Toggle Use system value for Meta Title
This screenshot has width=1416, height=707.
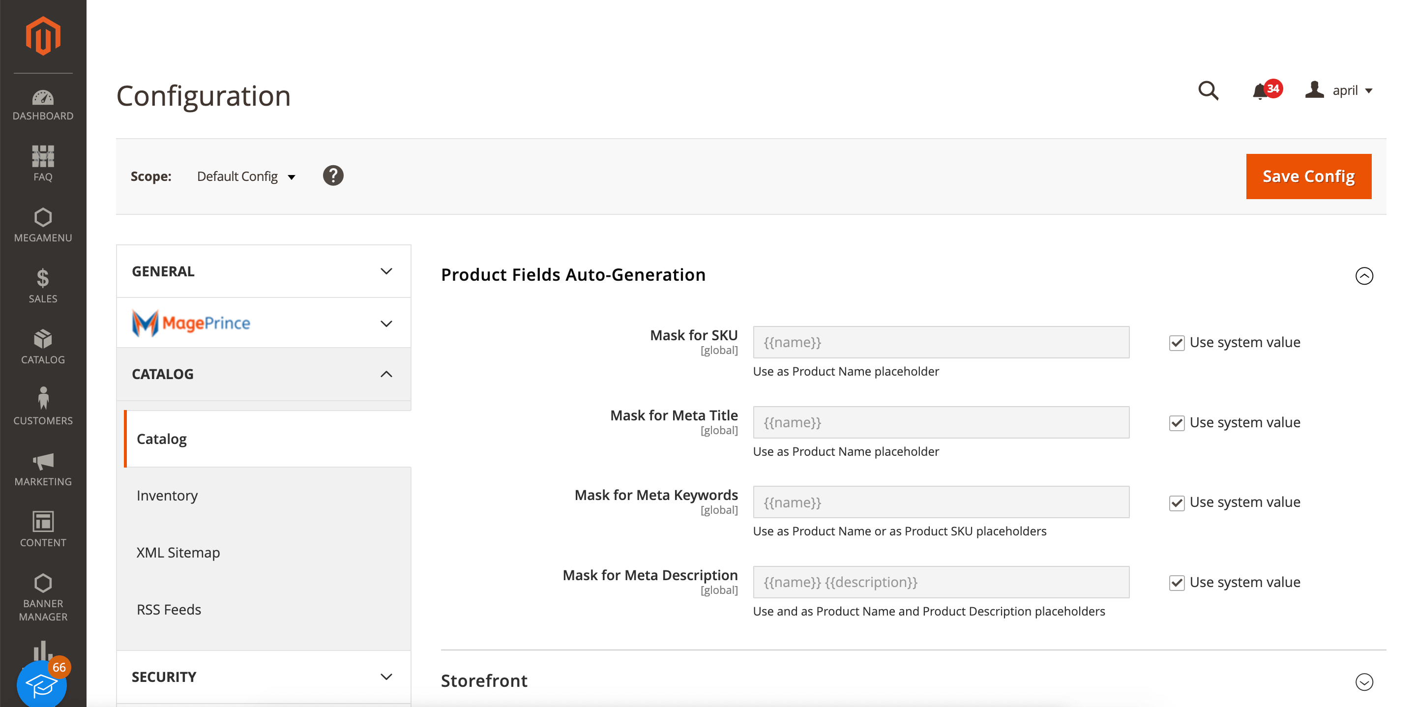[1177, 423]
